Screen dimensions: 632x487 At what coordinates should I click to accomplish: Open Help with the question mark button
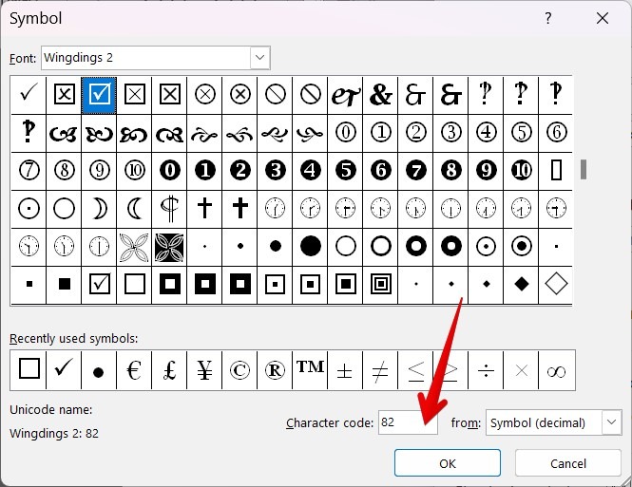(547, 18)
